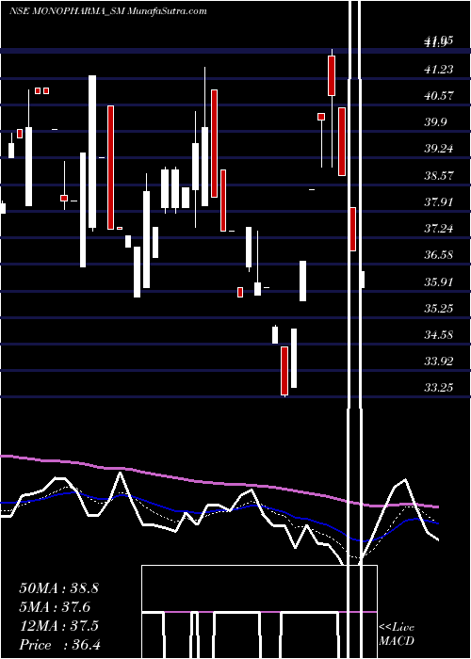471x659 pixels.
Task: Click the 37.91 price axis label
Action: pyautogui.click(x=439, y=202)
